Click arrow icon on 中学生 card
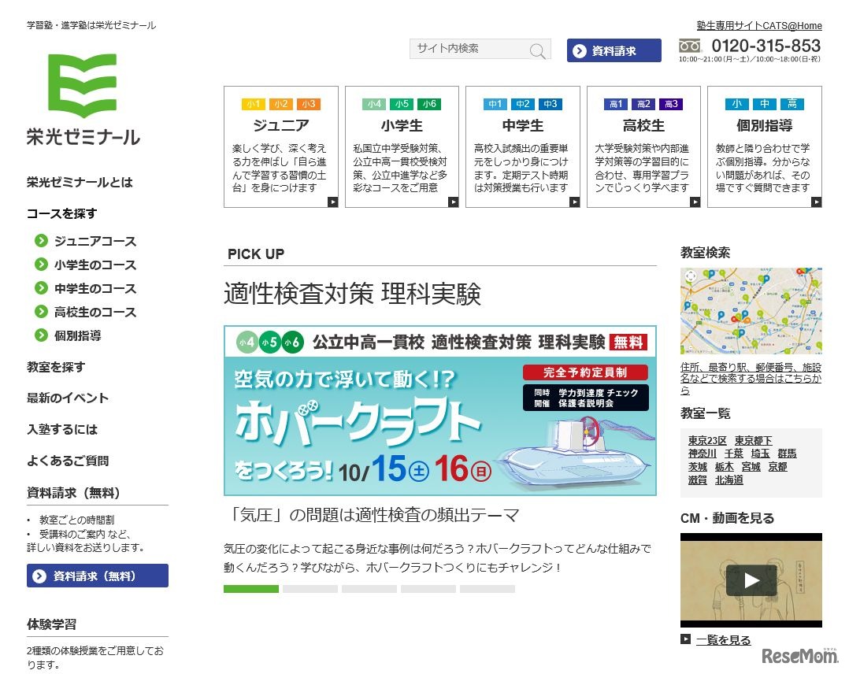Image resolution: width=849 pixels, height=674 pixels. tap(574, 202)
